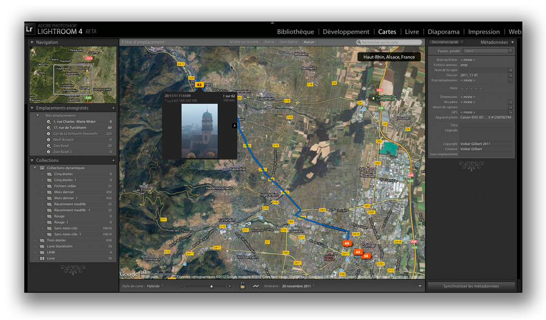Screen dimensions: 546x320
Task: Filter photos by 'Sans balise'
Action: pos(289,42)
